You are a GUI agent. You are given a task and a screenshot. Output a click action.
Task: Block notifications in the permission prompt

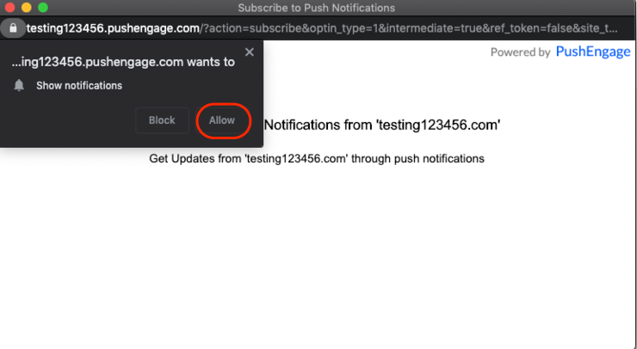coord(162,120)
